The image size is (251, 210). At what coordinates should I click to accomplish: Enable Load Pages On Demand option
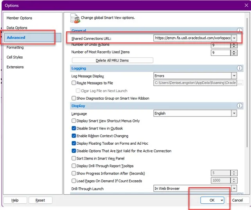click(74, 181)
